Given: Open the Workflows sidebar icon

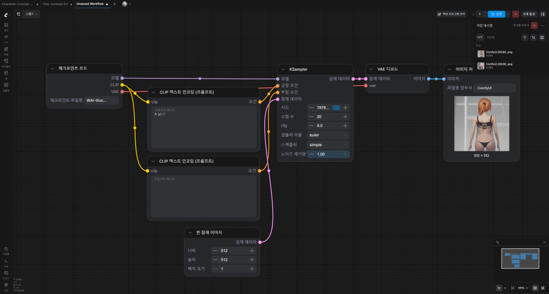Looking at the screenshot, I should 6,62.
